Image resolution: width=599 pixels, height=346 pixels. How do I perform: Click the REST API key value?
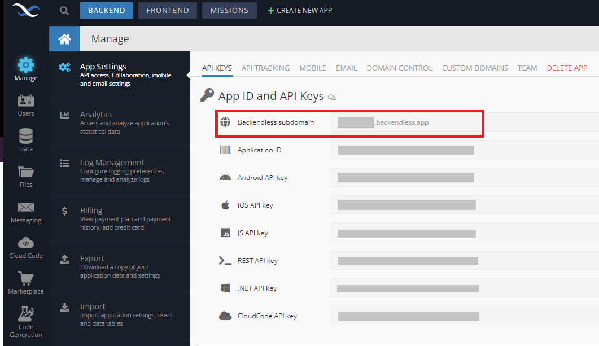coord(465,260)
